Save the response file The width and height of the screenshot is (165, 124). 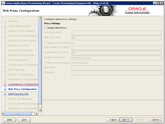(24, 120)
